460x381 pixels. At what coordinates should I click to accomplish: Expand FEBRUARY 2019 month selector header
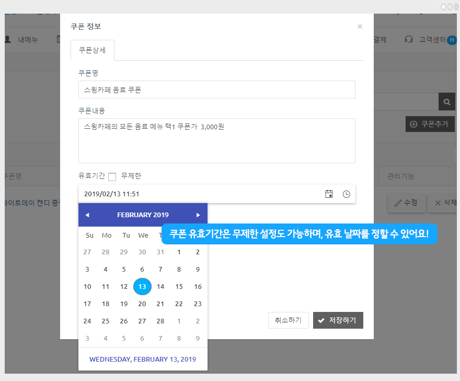pyautogui.click(x=143, y=215)
